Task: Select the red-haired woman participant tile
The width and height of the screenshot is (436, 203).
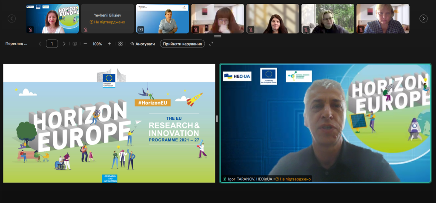Action: coord(218,19)
